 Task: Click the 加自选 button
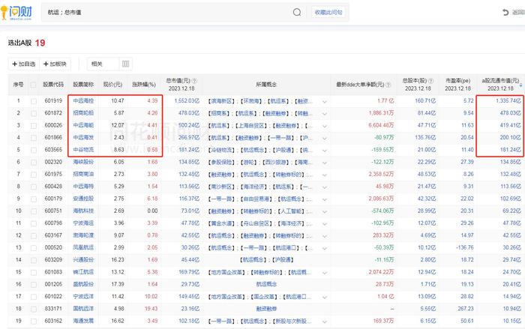pyautogui.click(x=24, y=64)
